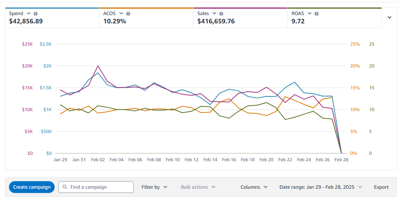Viewport: 400px width, 197px height.
Task: Select the Spend value $42,856.89
Action: point(26,21)
